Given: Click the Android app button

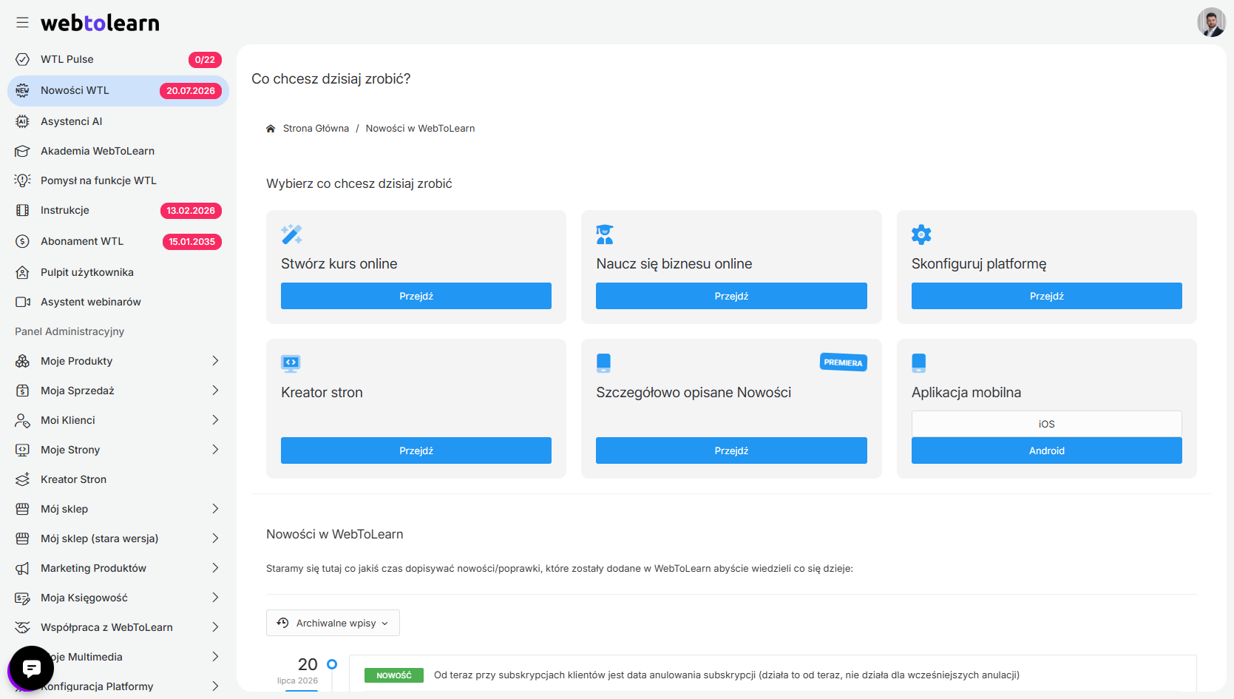Looking at the screenshot, I should (x=1047, y=450).
